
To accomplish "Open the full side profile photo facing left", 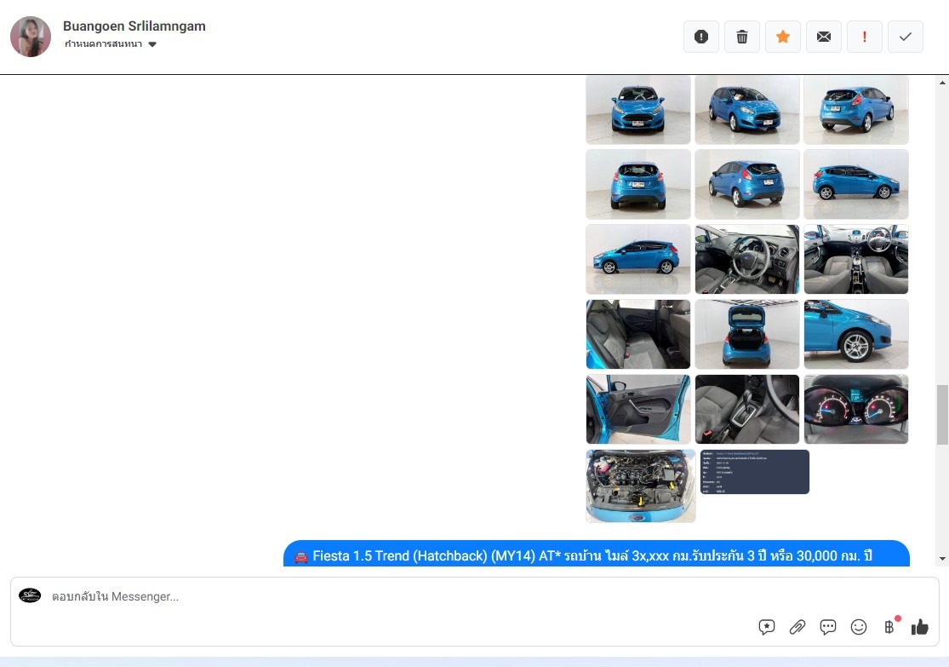I will [x=637, y=259].
